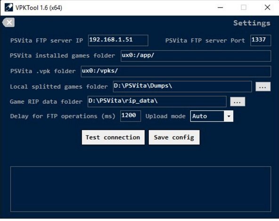Edit the PSVita FTP server Port field
The width and height of the screenshot is (279, 221).
click(x=261, y=41)
